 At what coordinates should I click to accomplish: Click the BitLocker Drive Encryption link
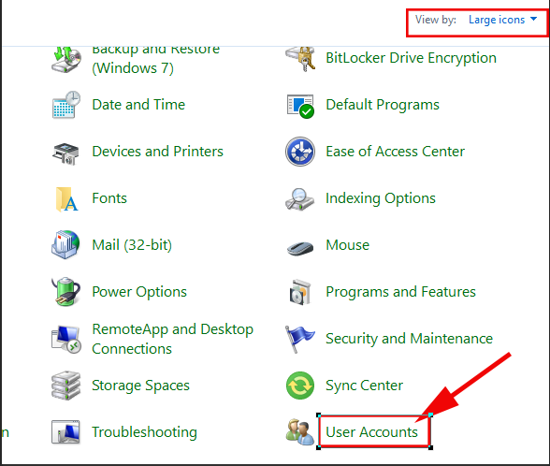click(x=412, y=58)
